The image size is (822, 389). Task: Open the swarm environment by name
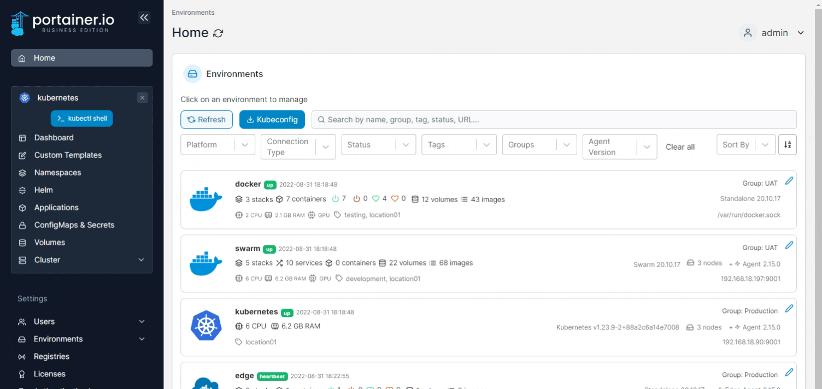(248, 249)
